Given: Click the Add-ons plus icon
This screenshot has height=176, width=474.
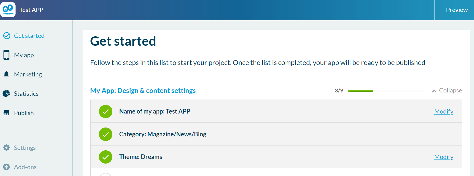Looking at the screenshot, I should [x=6, y=167].
